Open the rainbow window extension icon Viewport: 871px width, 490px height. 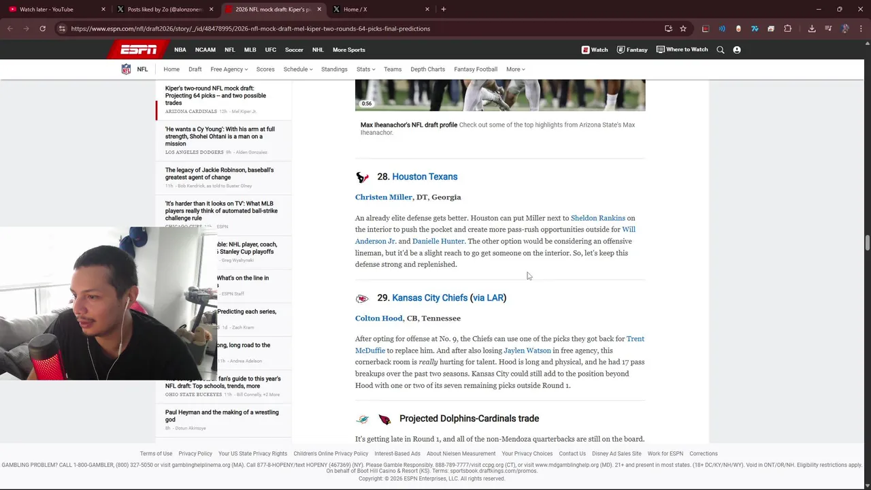[771, 29]
